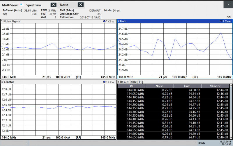The height and width of the screenshot is (146, 233).
Task: Switch to the MultiView tab
Action: [10, 5]
